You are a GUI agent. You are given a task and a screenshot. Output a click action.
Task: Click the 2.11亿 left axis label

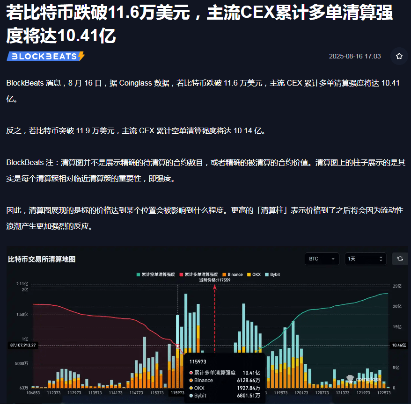tap(22, 284)
